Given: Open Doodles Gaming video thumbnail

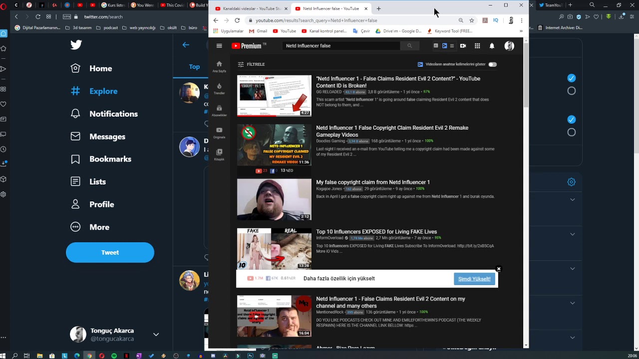Looking at the screenshot, I should coord(274,145).
